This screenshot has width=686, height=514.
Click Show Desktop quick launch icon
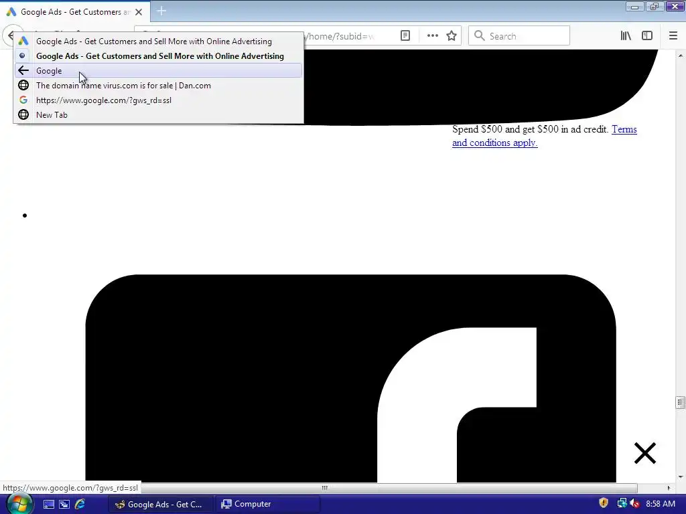coord(48,505)
